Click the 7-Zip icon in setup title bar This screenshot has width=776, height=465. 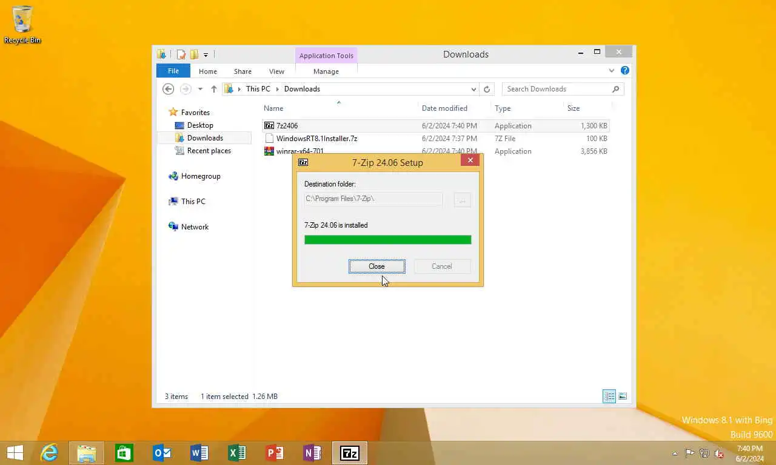(x=303, y=162)
